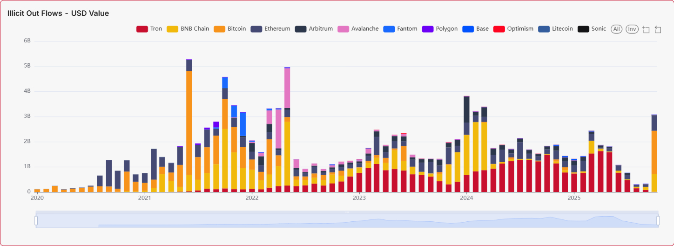Activate the area zoom tool icon
Viewport: 674px width, 246px height.
646,29
